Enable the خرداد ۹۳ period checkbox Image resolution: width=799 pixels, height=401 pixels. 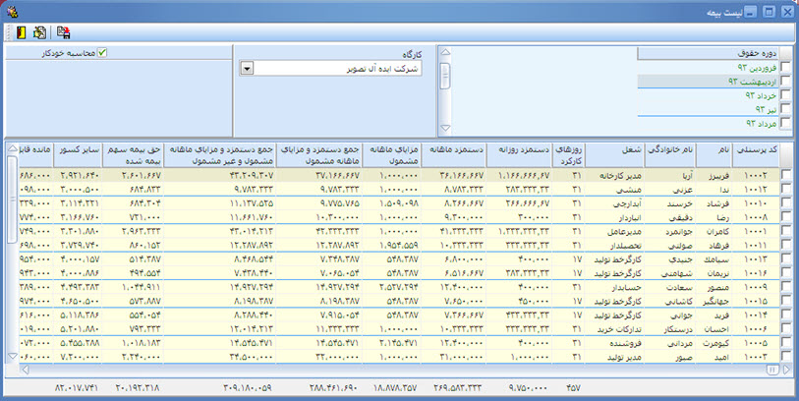pyautogui.click(x=784, y=96)
